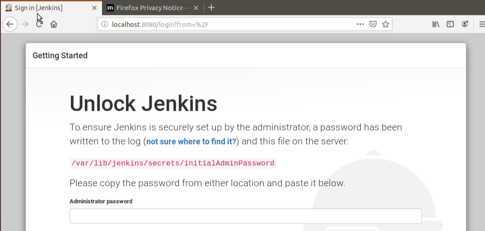The image size is (485, 231).
Task: Switch to Firefox Privacy Notice tab
Action: (x=153, y=8)
